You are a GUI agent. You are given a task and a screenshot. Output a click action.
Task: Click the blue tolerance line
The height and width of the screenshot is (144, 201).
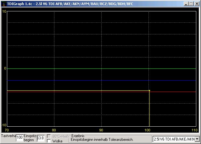coord(102,81)
